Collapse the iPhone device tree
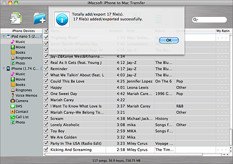The width and height of the screenshot is (233, 164). [x=4, y=68]
